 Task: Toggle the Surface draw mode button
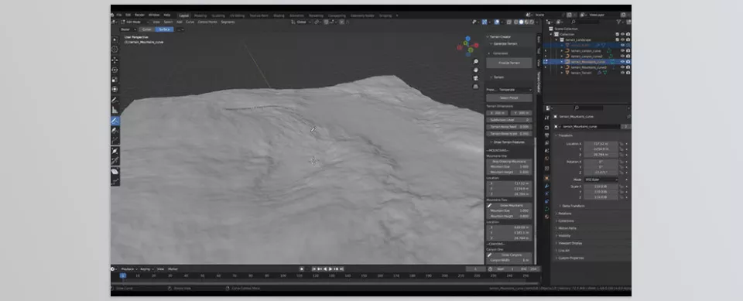coord(164,29)
